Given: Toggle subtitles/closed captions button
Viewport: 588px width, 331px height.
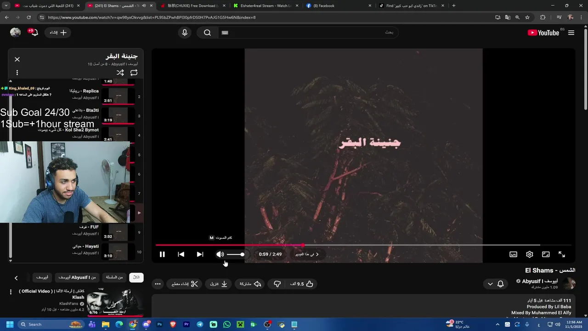Looking at the screenshot, I should 513,254.
